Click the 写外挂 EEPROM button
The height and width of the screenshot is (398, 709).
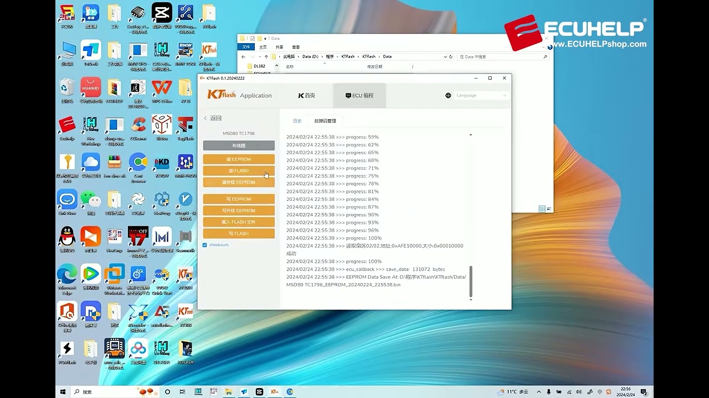(x=239, y=211)
